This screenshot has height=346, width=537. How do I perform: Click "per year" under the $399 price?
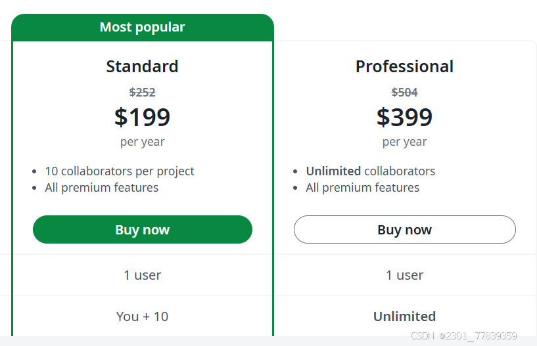coord(404,142)
